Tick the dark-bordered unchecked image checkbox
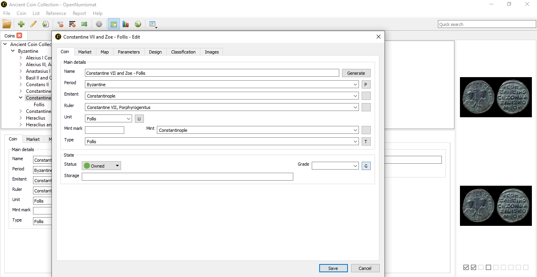 (488, 268)
